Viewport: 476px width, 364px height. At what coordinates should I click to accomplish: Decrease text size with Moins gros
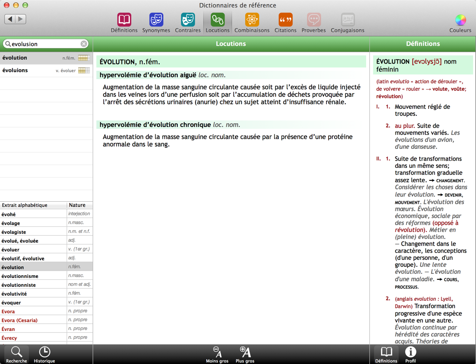tap(217, 354)
